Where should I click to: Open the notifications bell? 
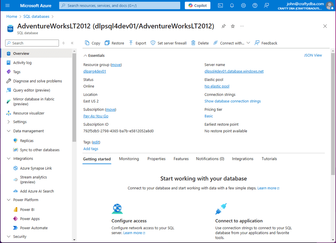coord(232,6)
